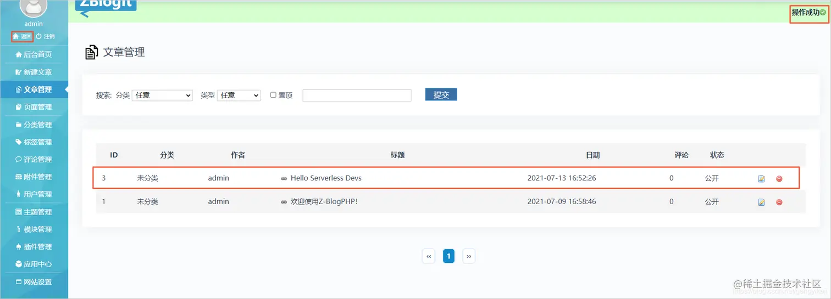Viewport: 831px width, 299px height.
Task: Open 附件管理 in sidebar
Action: click(x=34, y=177)
